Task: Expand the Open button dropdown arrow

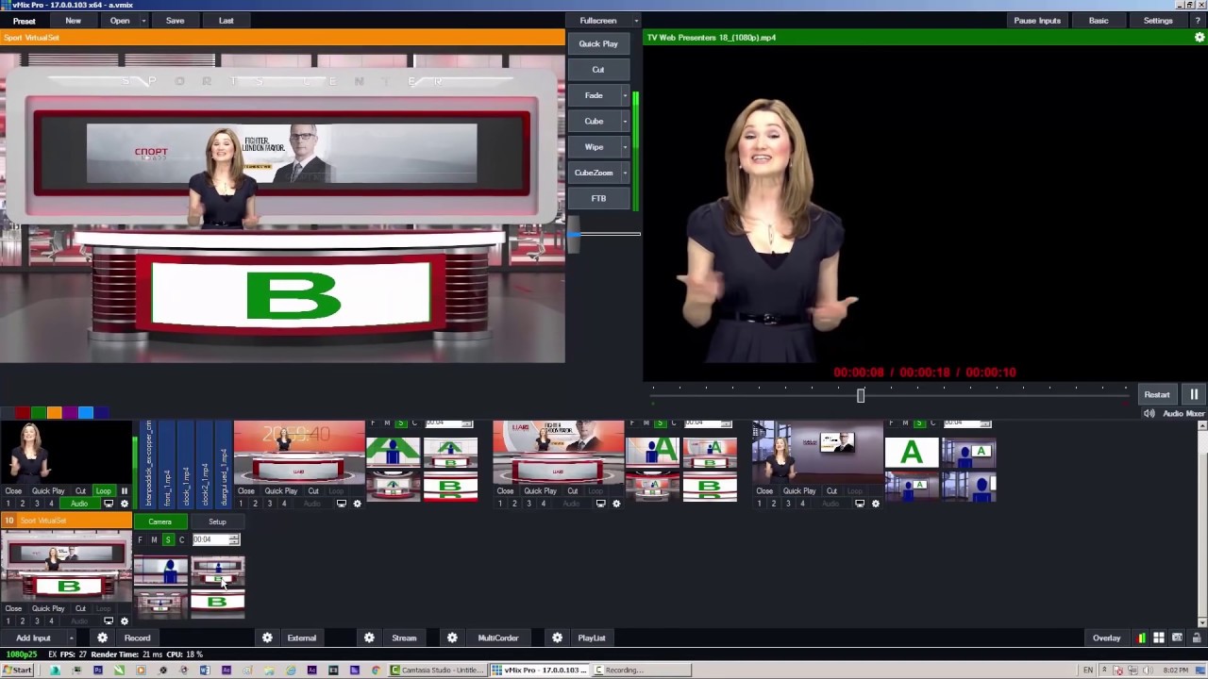Action: pyautogui.click(x=143, y=21)
